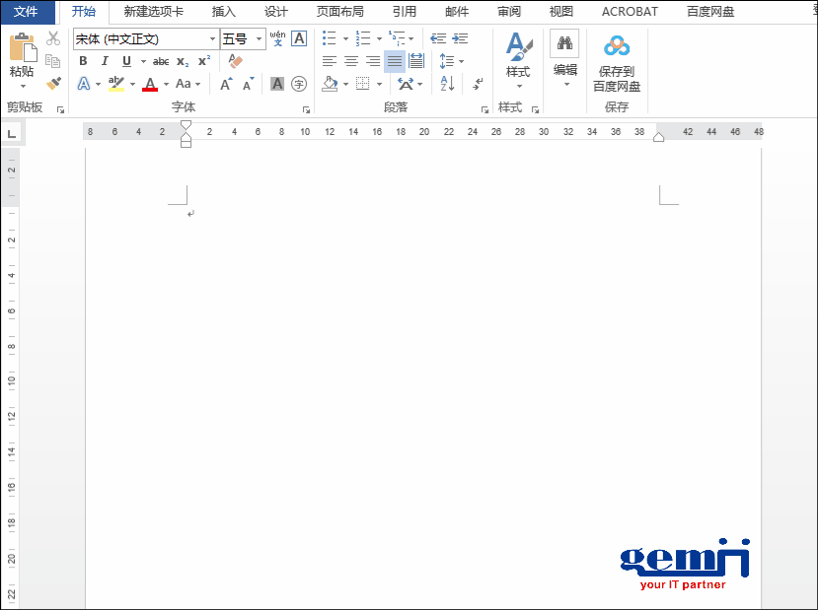Open the font color red swatch
818x610 pixels.
click(x=148, y=84)
